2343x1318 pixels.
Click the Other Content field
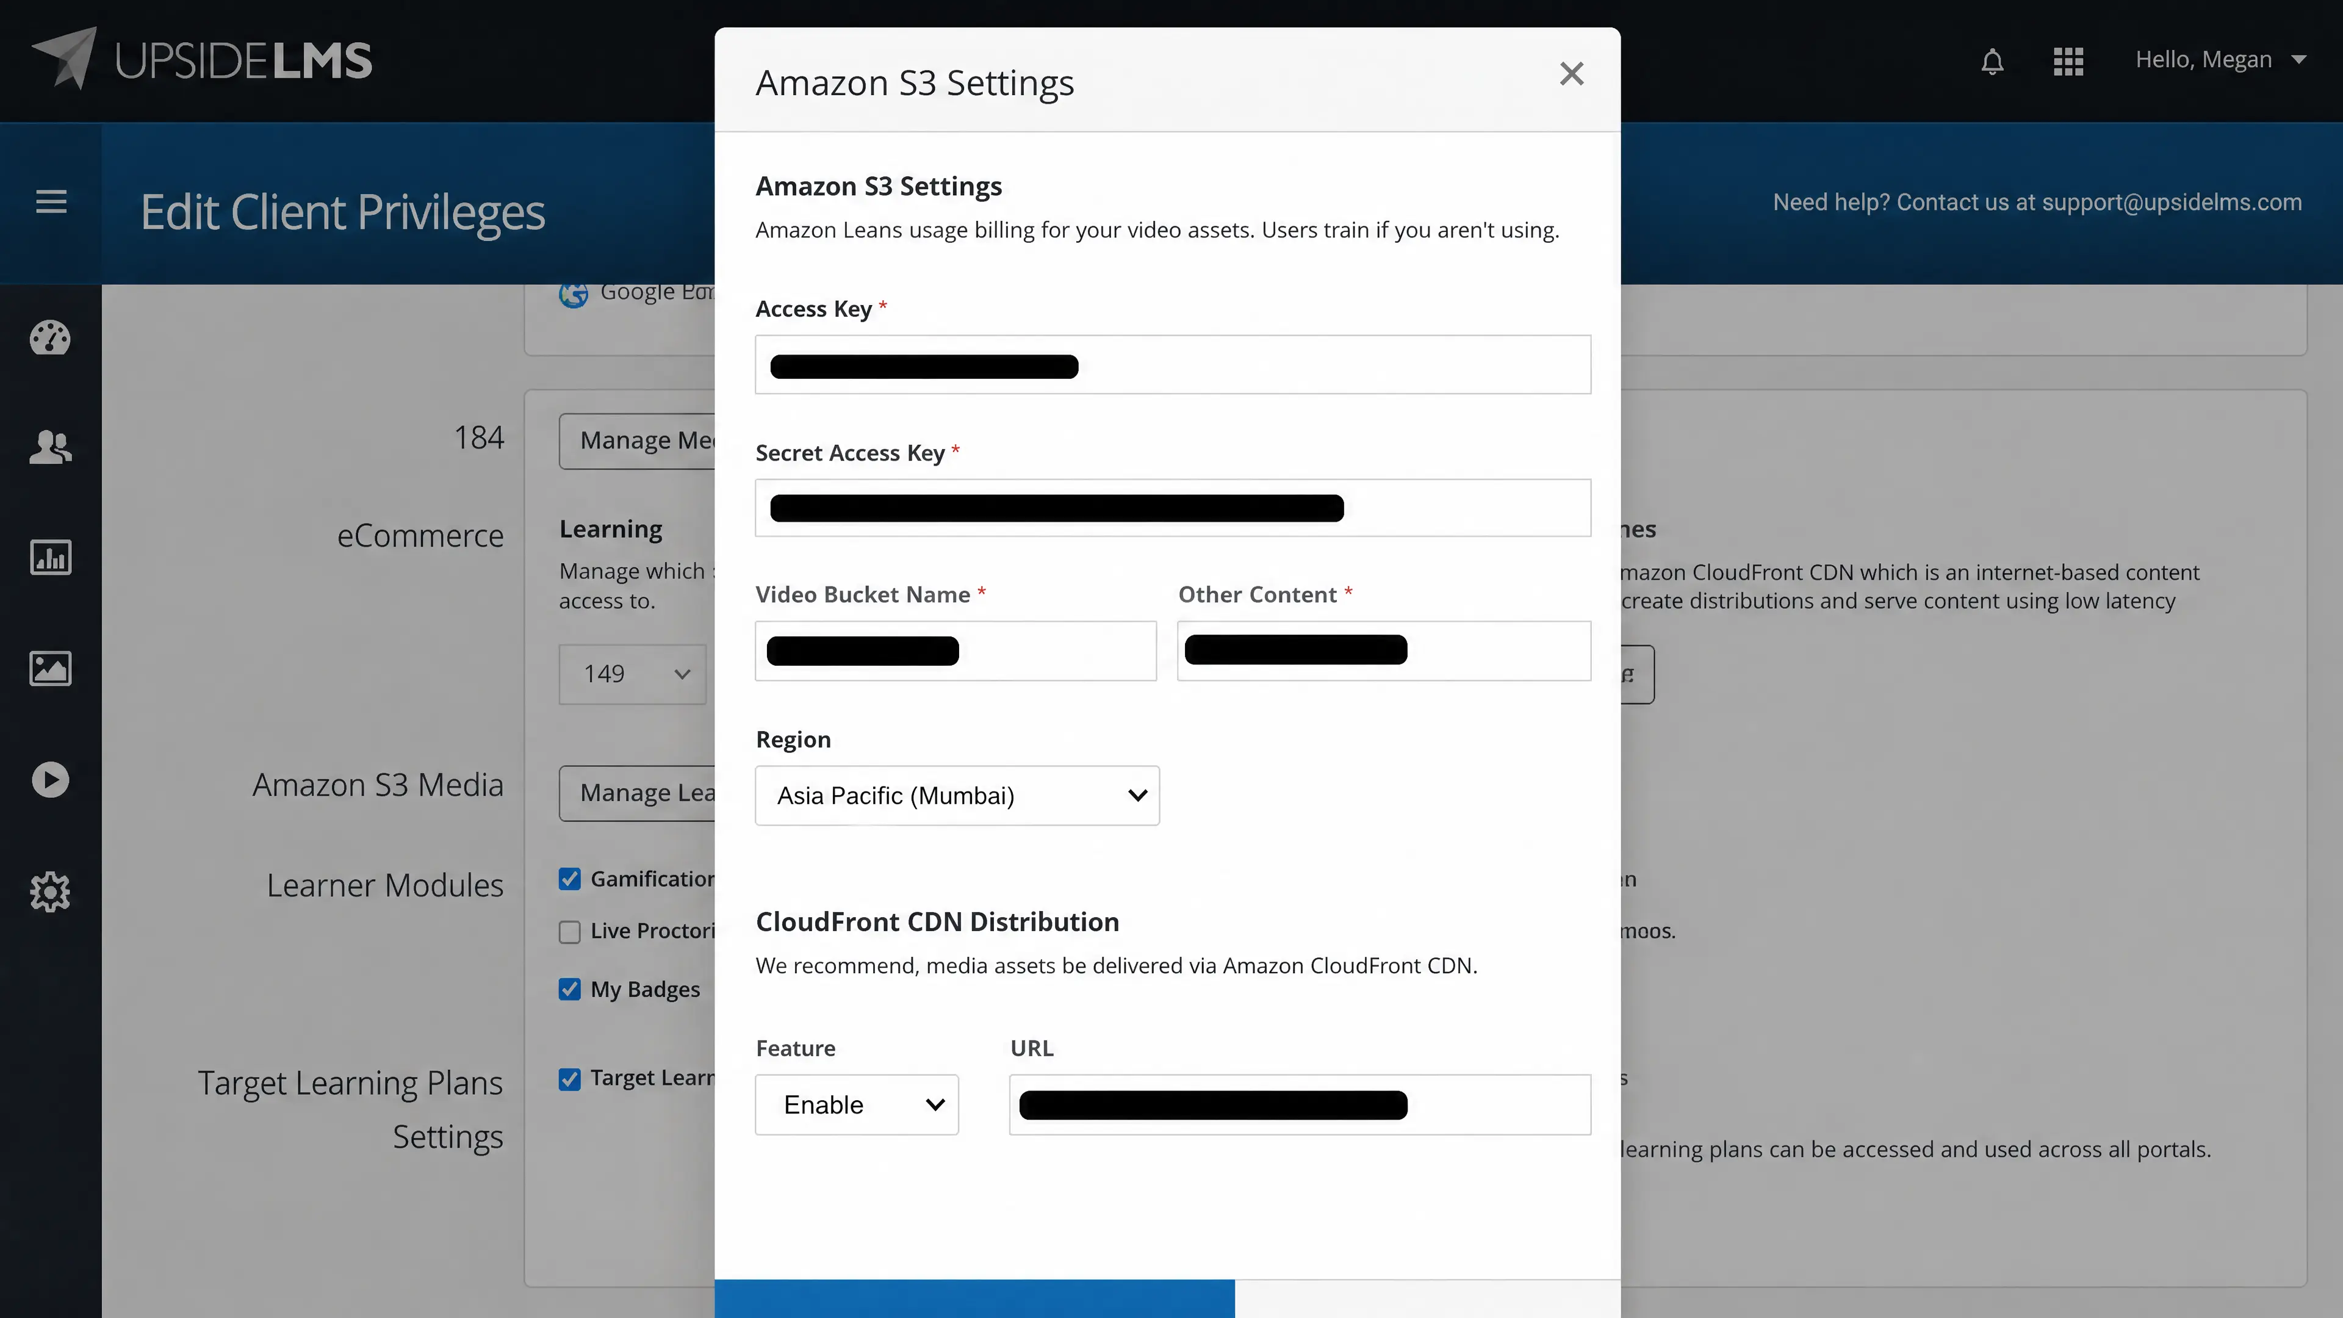click(x=1383, y=651)
